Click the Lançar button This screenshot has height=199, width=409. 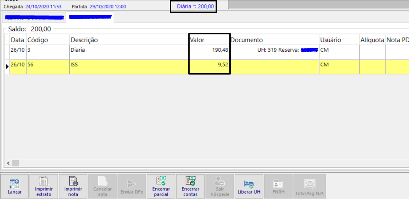[15, 186]
